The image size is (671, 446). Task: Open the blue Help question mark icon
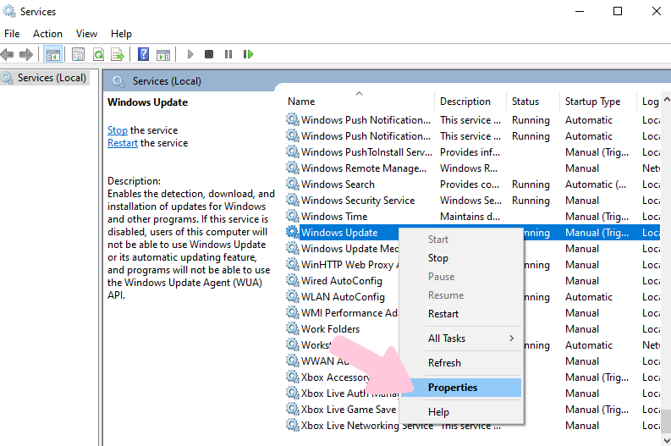pos(143,54)
